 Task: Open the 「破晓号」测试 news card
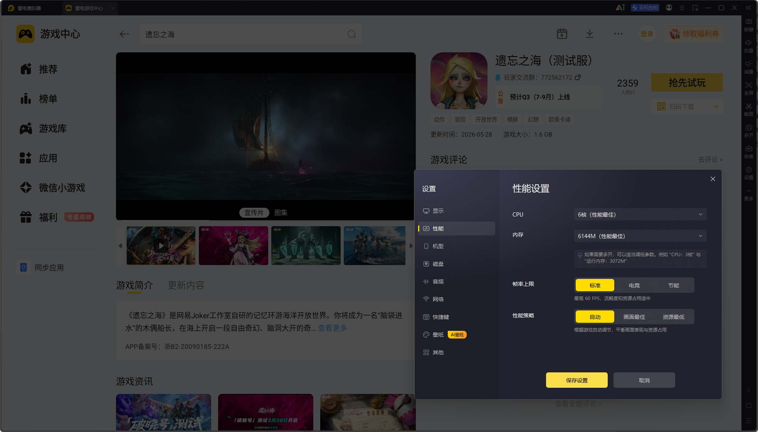163,412
